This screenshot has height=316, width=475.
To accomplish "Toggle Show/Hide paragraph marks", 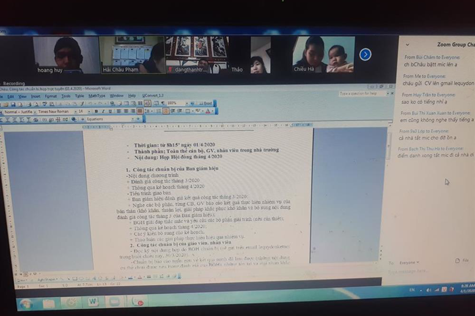I will (163, 103).
